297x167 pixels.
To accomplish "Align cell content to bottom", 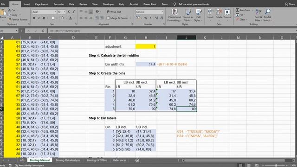I will (x=91, y=12).
